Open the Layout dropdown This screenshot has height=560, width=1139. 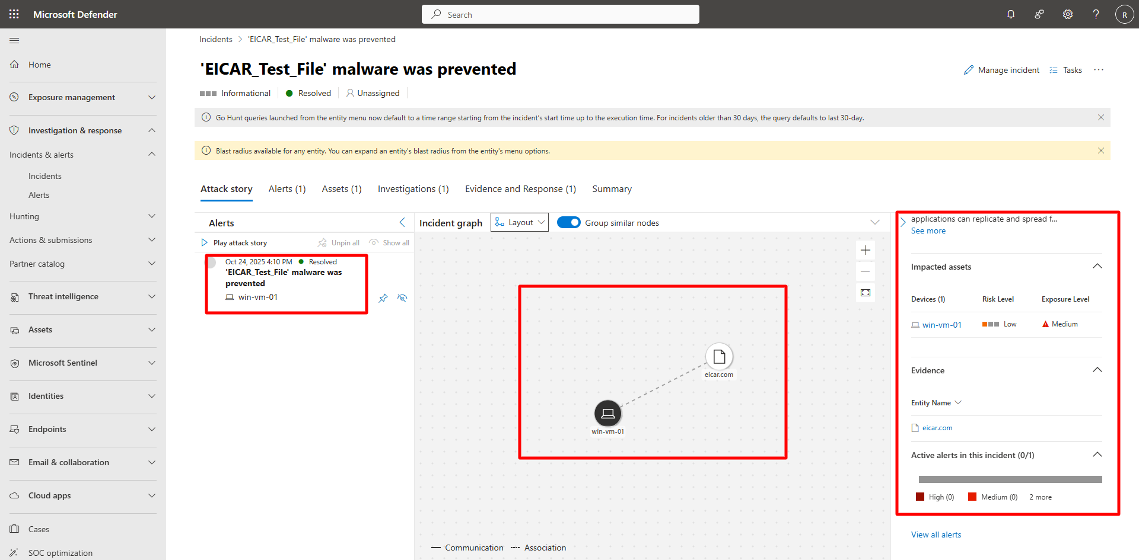pyautogui.click(x=520, y=222)
